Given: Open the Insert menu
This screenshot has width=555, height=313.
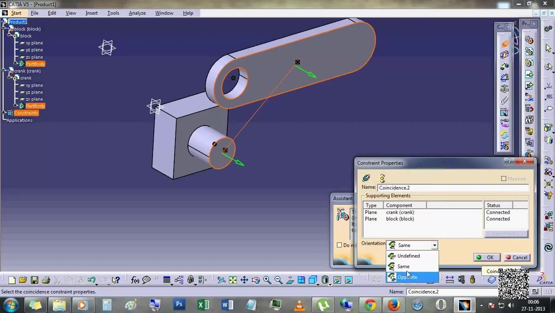Looking at the screenshot, I should (x=92, y=13).
